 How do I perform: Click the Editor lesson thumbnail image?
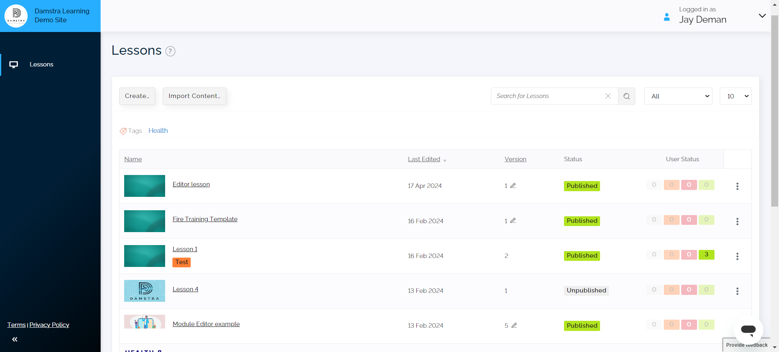(144, 186)
